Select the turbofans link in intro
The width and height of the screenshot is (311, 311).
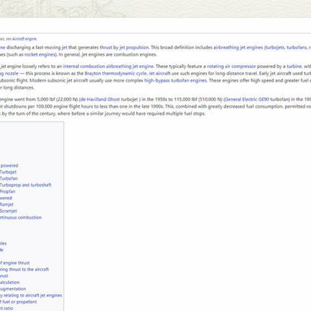(297, 47)
